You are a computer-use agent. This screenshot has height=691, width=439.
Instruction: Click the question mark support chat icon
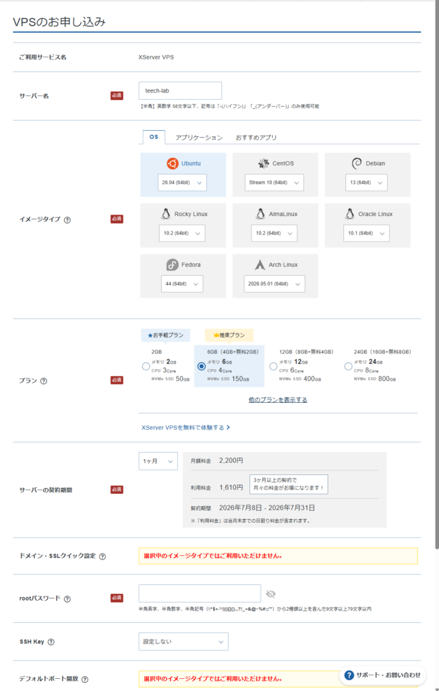click(349, 675)
